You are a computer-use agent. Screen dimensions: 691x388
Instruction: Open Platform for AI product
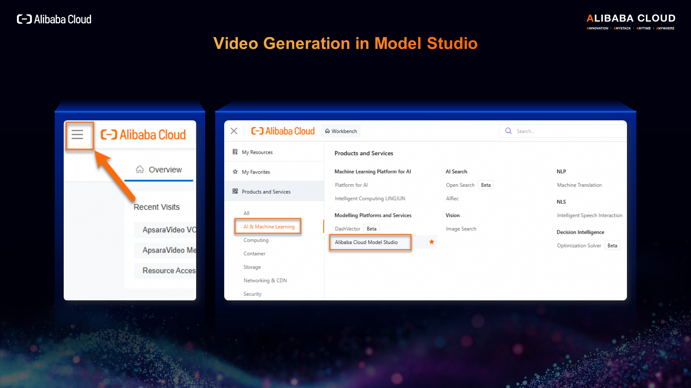click(351, 185)
